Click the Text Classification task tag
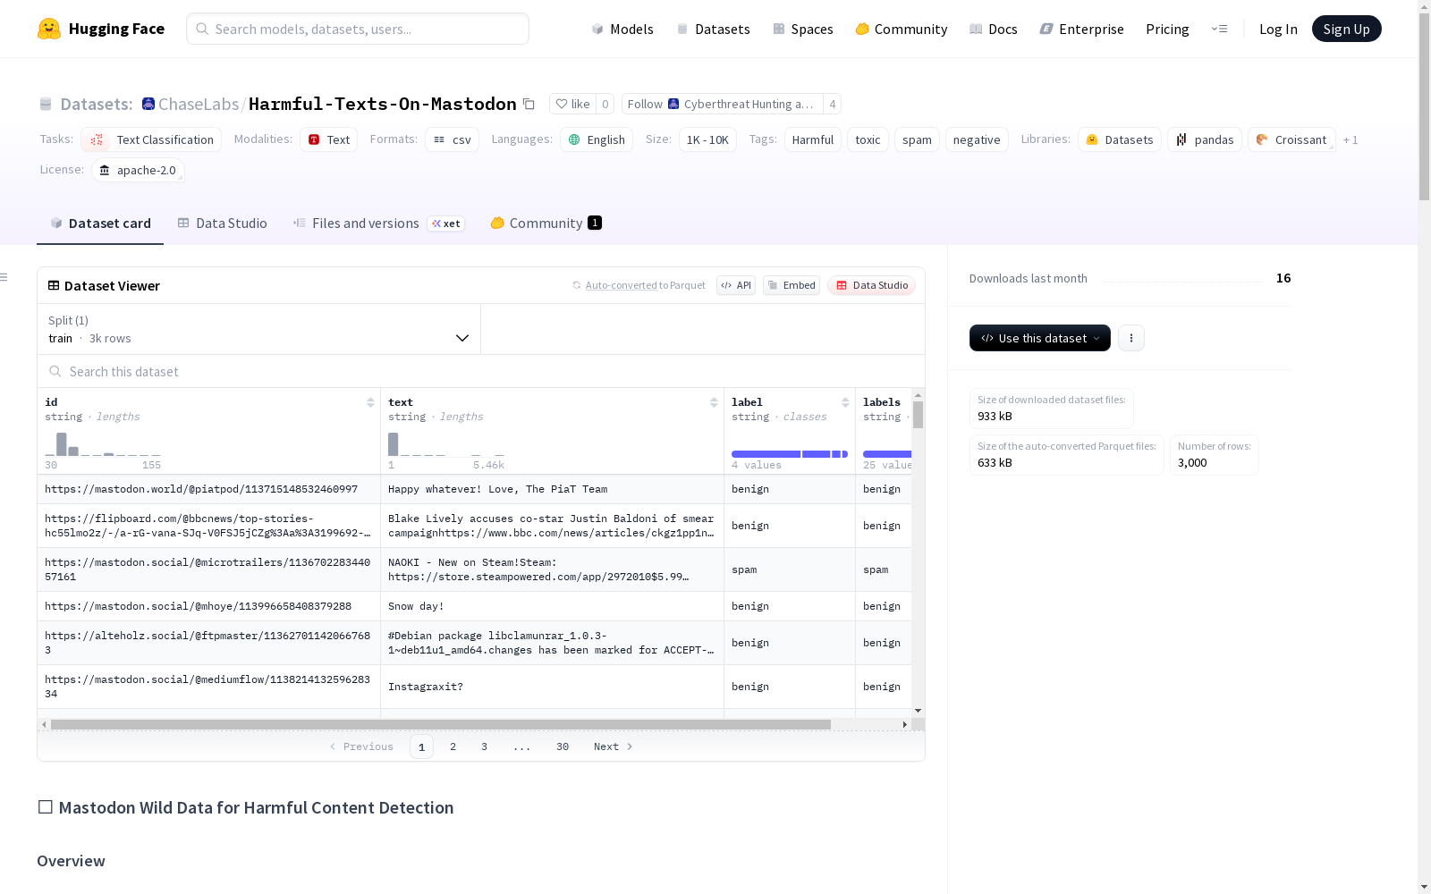The width and height of the screenshot is (1431, 894). tap(151, 139)
